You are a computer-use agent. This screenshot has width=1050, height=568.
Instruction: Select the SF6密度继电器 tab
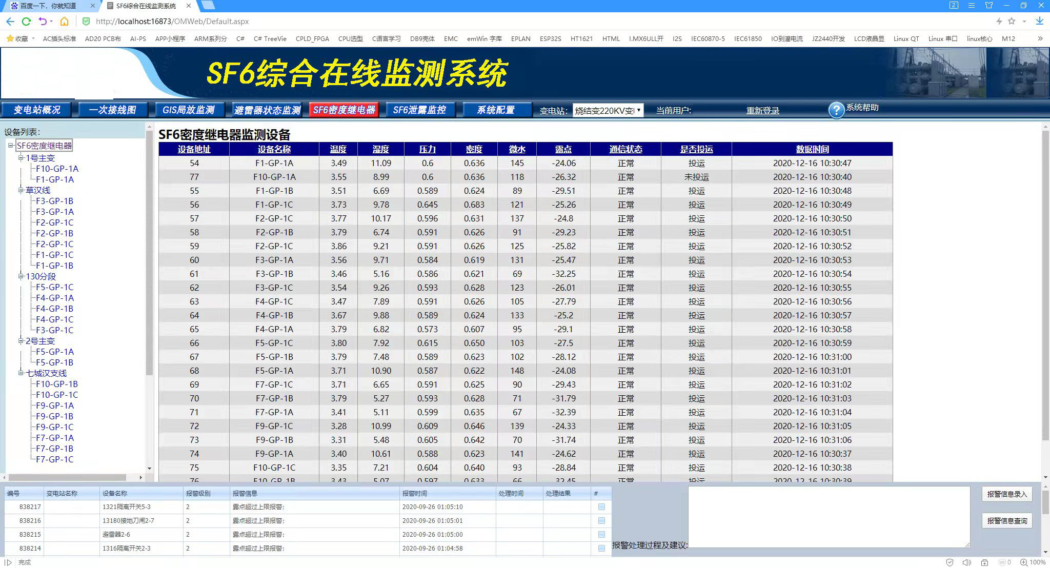pyautogui.click(x=344, y=110)
